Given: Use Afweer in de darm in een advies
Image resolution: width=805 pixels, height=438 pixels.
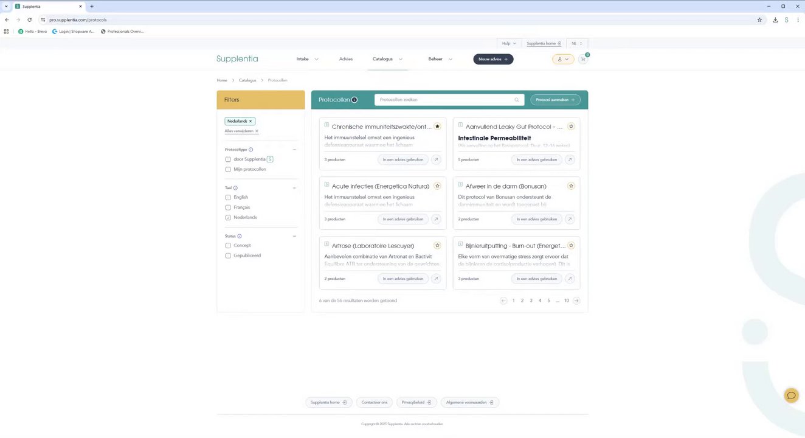Looking at the screenshot, I should (537, 219).
